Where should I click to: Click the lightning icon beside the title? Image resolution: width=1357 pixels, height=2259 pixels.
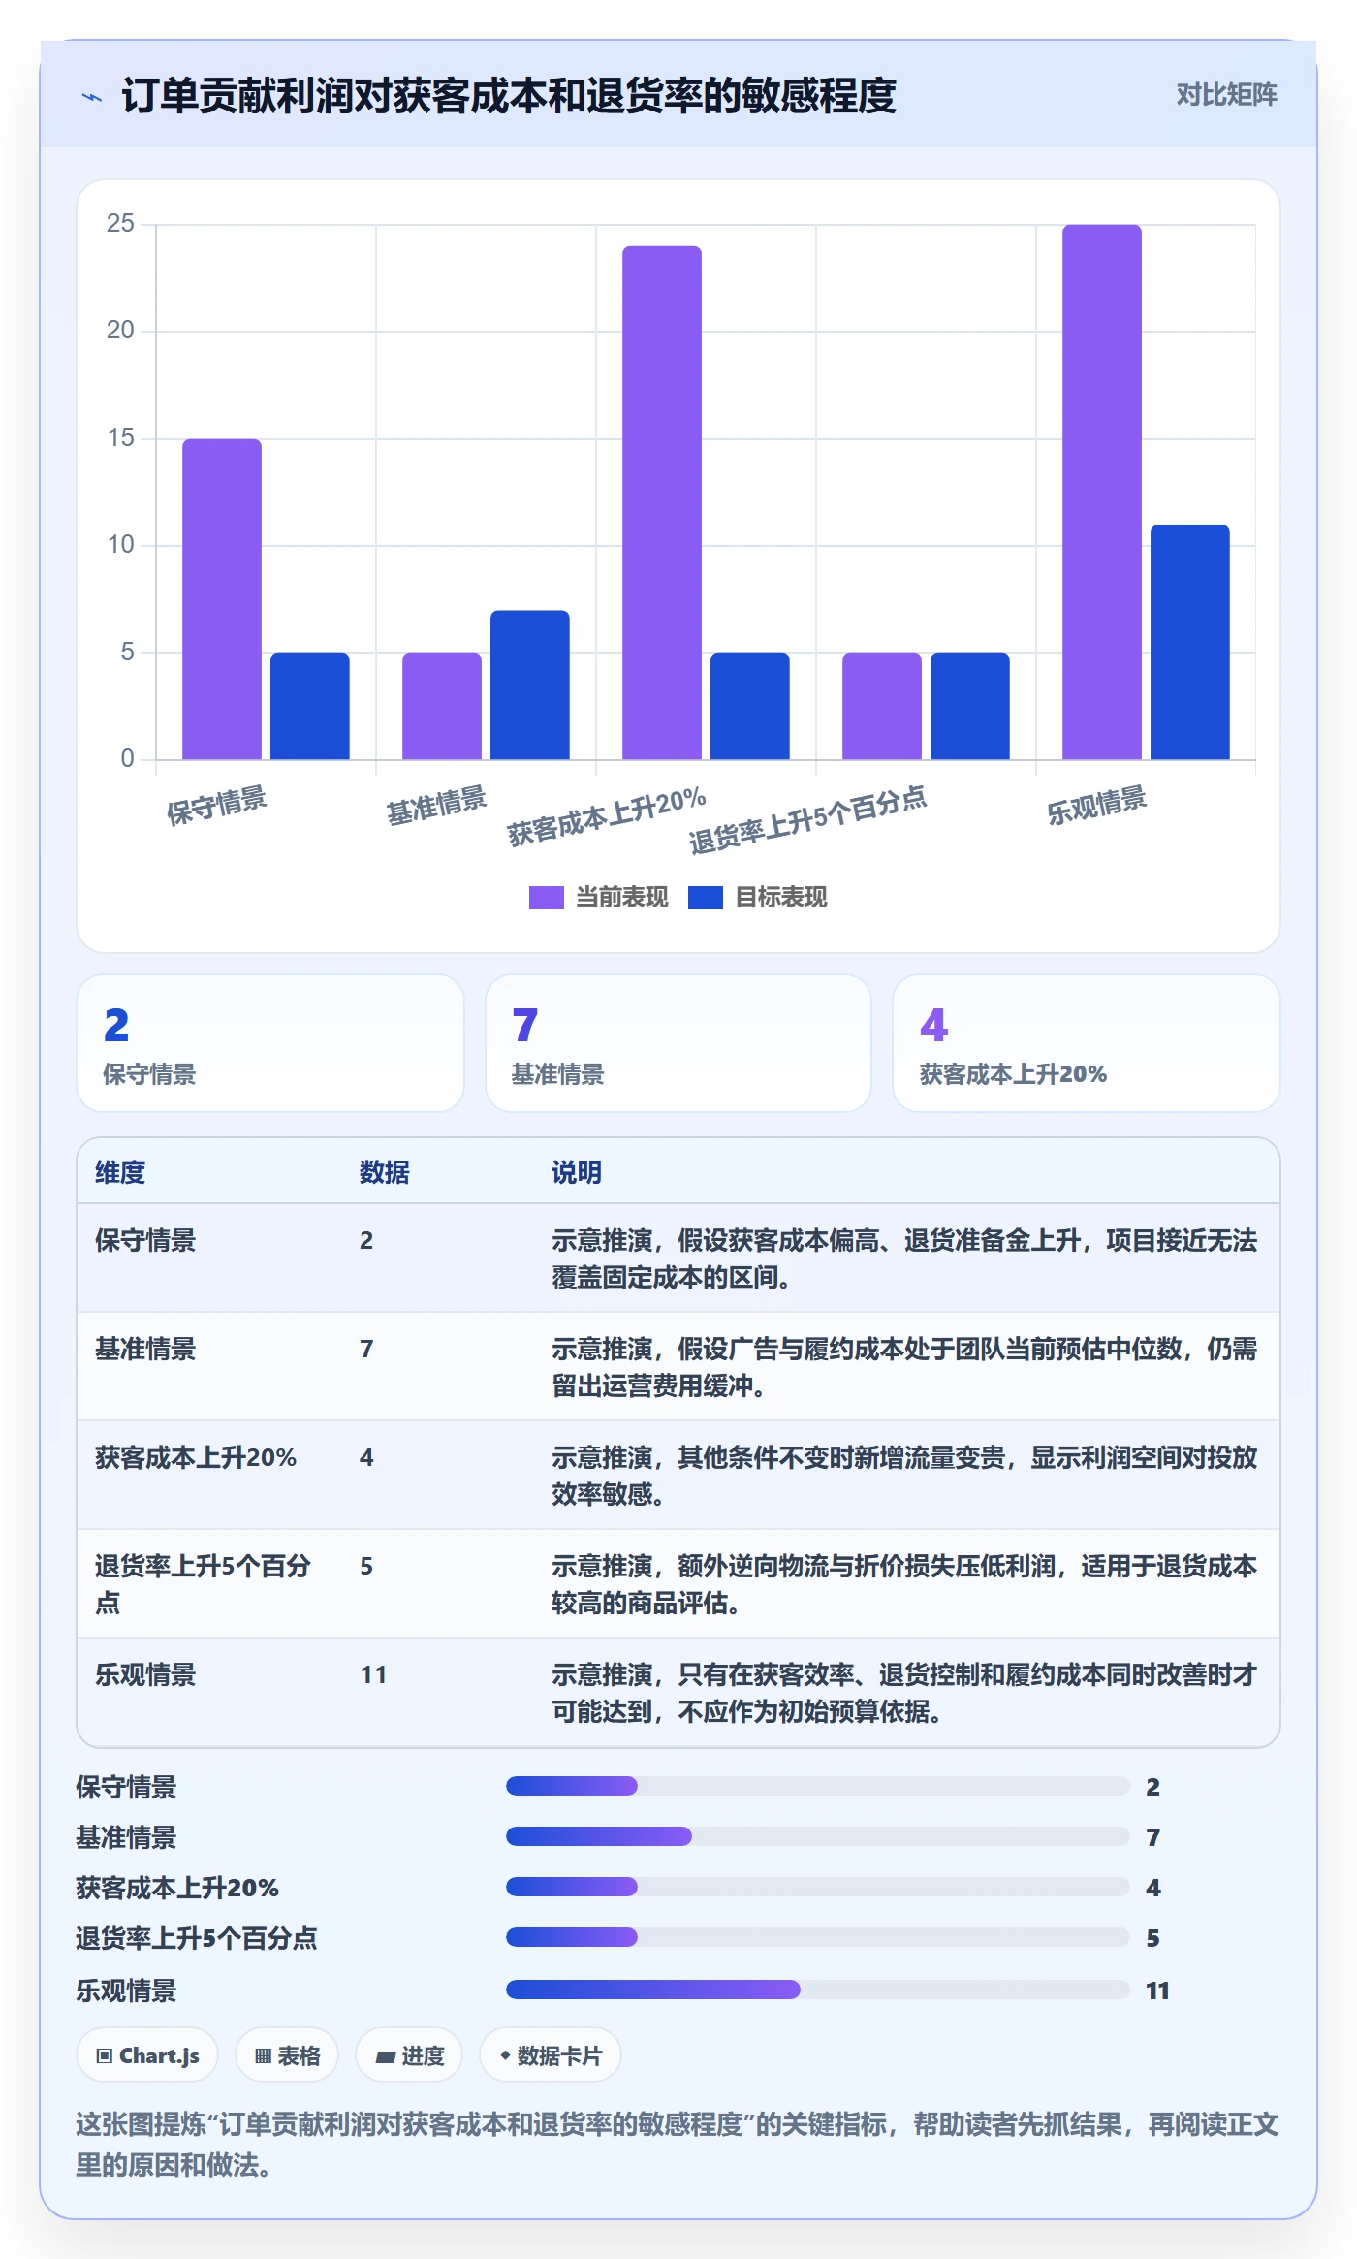[92, 97]
